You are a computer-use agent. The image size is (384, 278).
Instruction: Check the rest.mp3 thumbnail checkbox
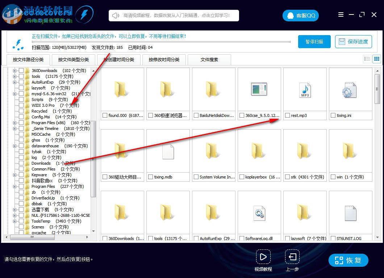[287, 115]
